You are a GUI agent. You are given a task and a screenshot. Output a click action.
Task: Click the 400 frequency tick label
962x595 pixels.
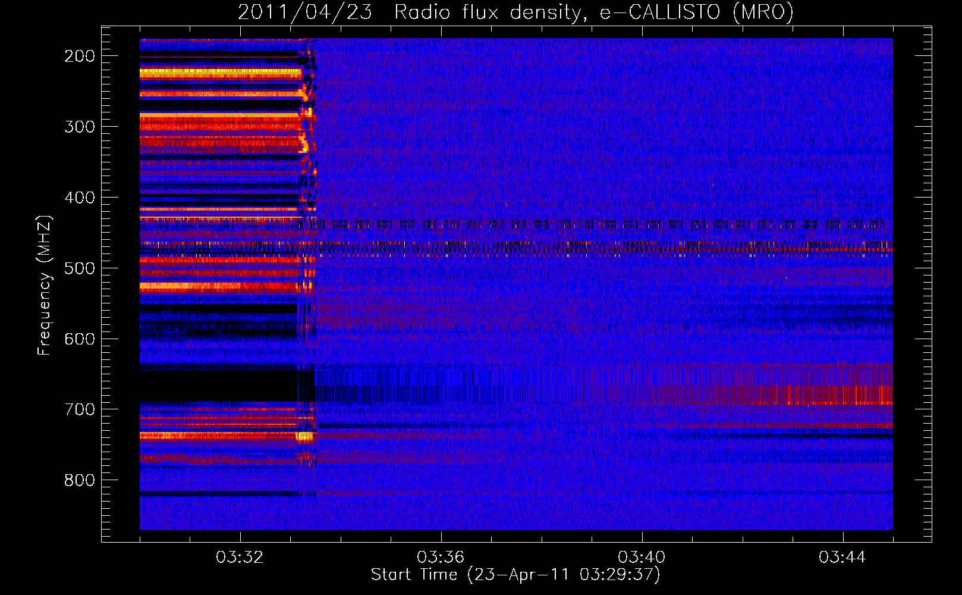coord(80,198)
